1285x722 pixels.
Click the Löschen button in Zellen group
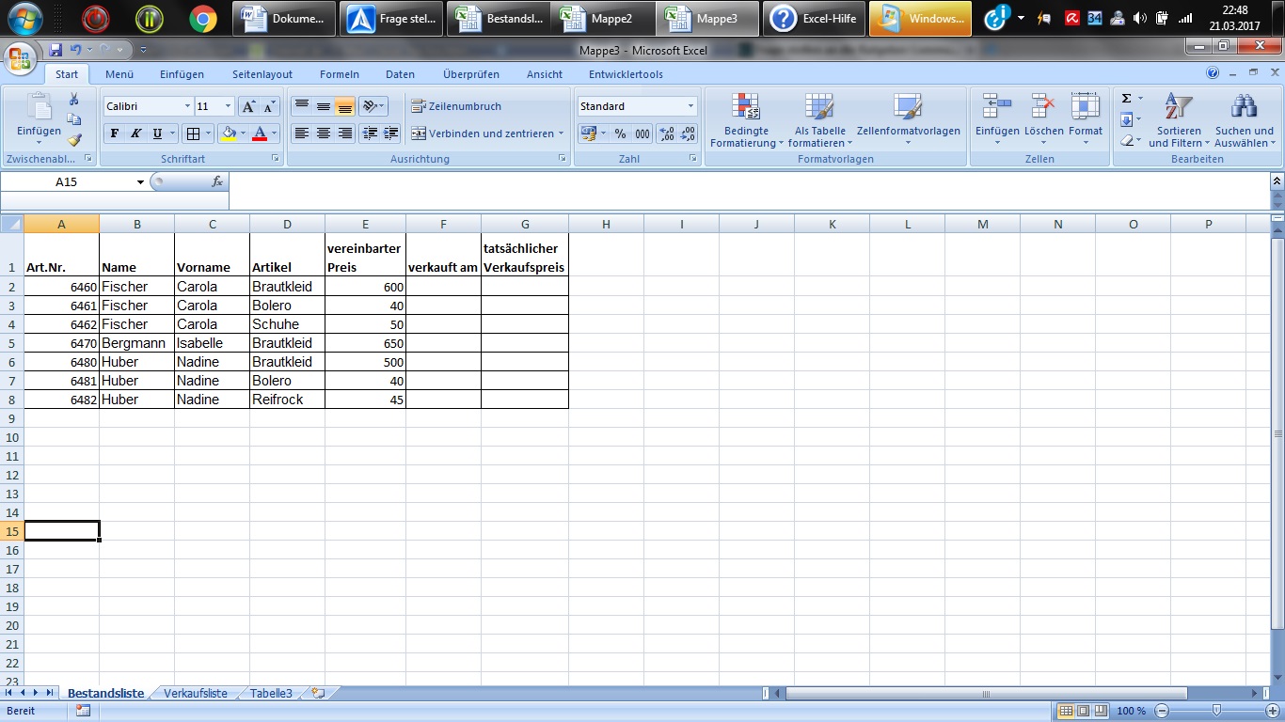pos(1042,119)
